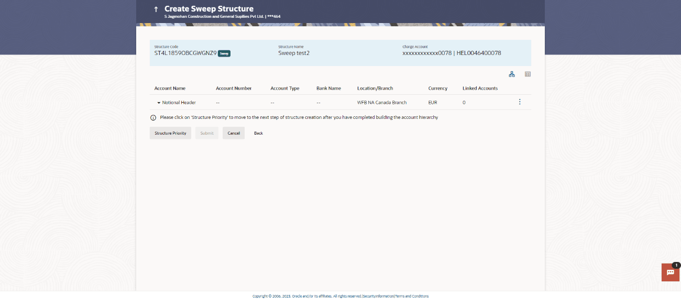This screenshot has width=681, height=307.
Task: Click the Linked Accounts column header
Action: (480, 89)
